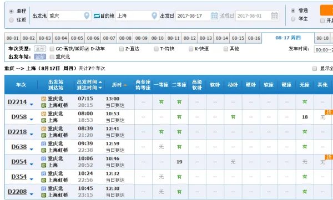Click the D2208 terminal station icon

point(43,195)
